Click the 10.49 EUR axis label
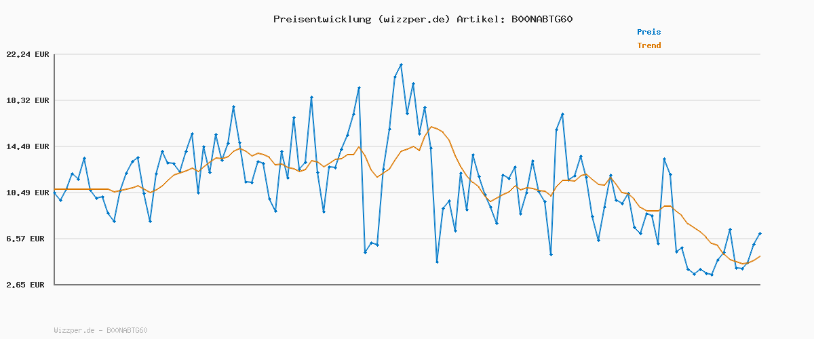 [x=27, y=193]
